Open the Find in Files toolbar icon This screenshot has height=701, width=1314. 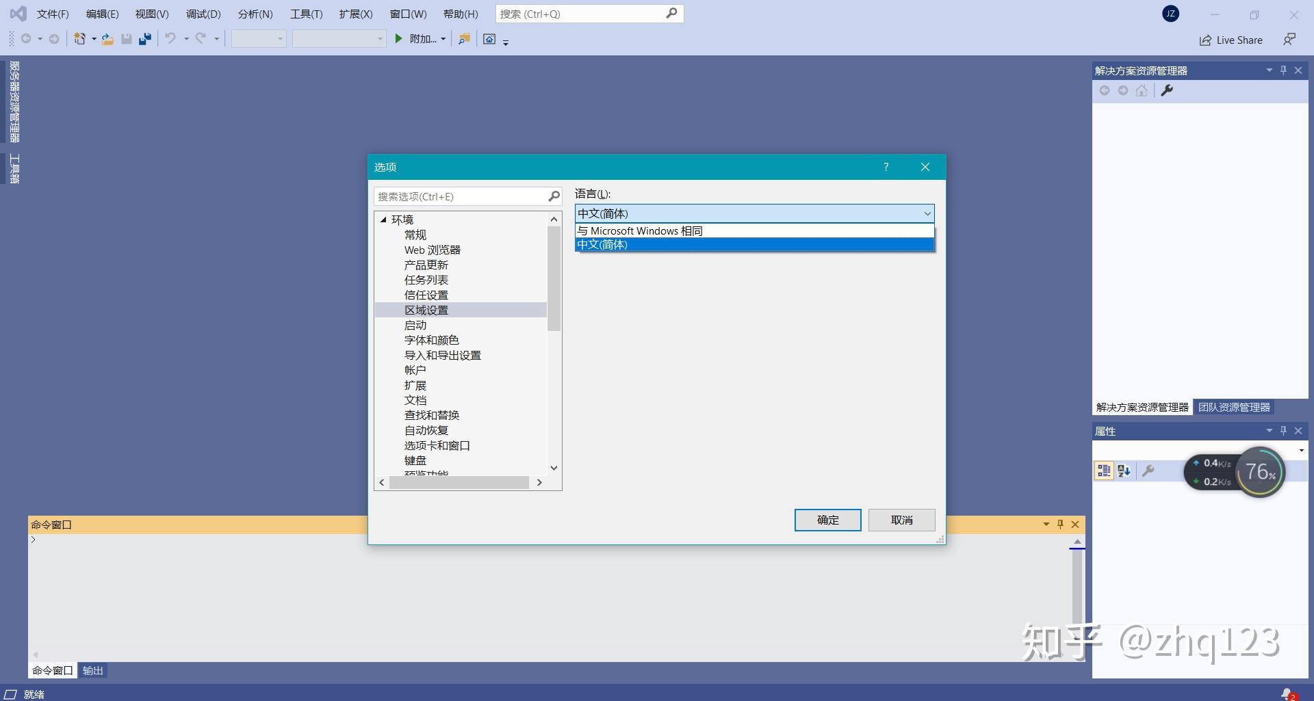click(464, 39)
